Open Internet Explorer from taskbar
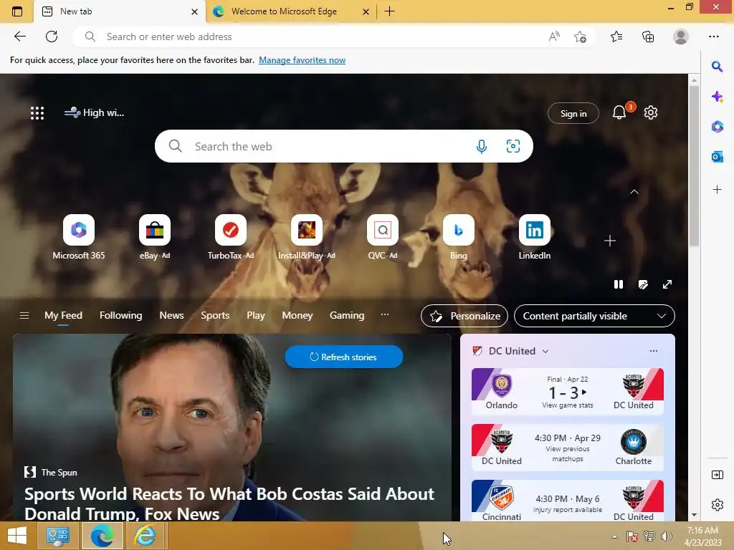 click(x=145, y=536)
